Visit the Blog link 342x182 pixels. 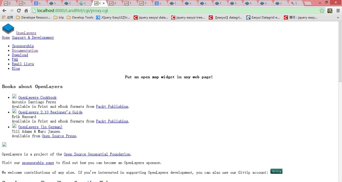tap(16, 68)
